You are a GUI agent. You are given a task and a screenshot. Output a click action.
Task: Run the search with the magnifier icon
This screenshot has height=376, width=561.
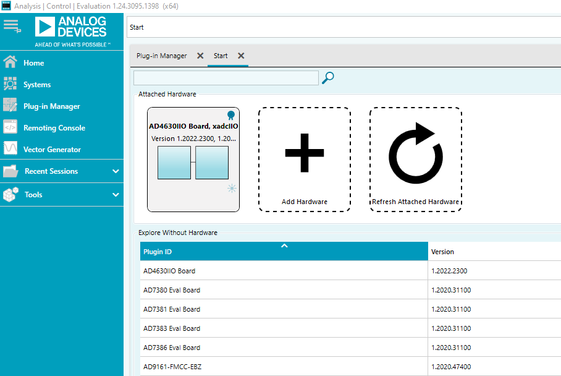(x=327, y=77)
